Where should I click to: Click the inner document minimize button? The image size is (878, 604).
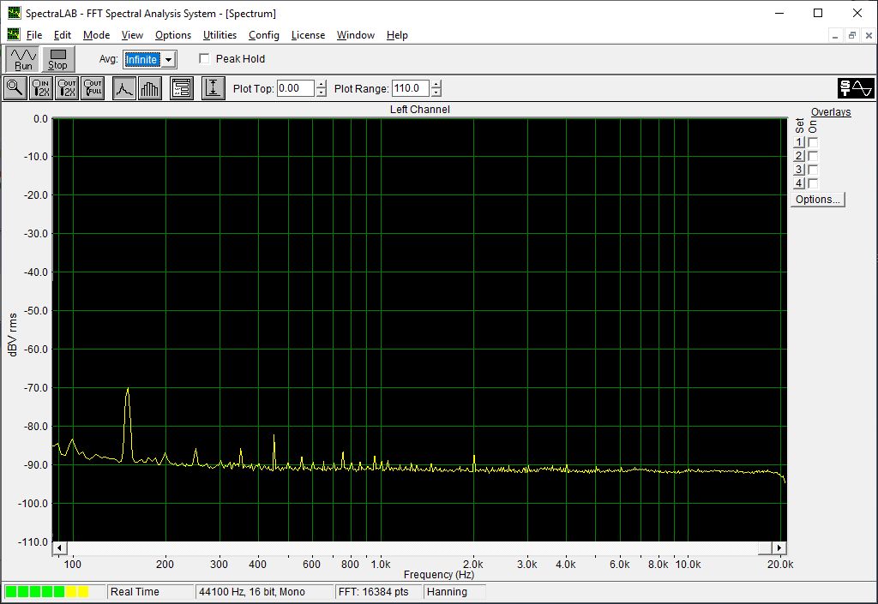[x=835, y=35]
